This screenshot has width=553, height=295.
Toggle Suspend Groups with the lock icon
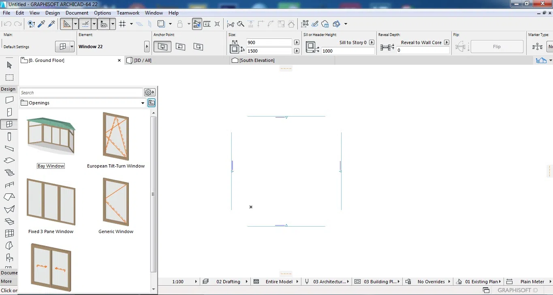point(180,24)
